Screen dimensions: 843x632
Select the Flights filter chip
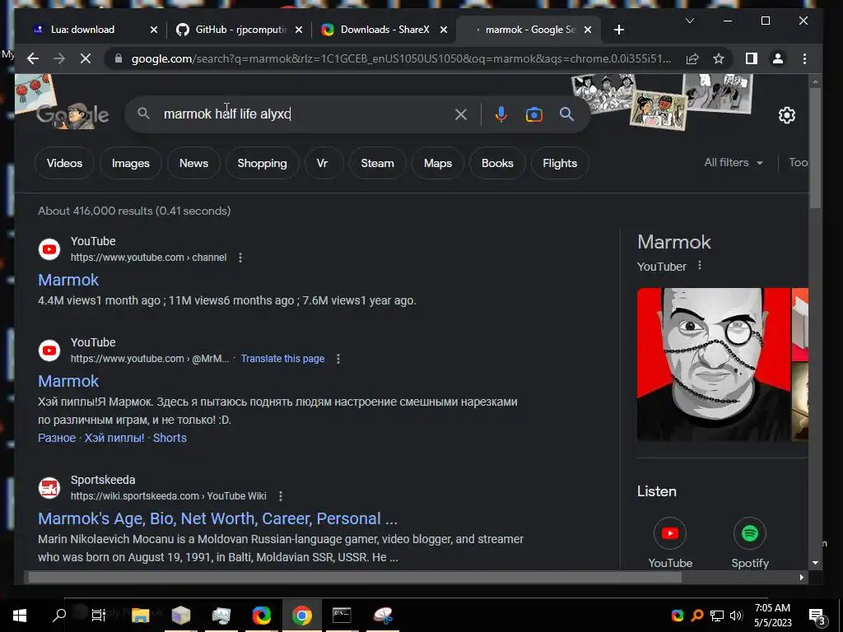point(560,163)
